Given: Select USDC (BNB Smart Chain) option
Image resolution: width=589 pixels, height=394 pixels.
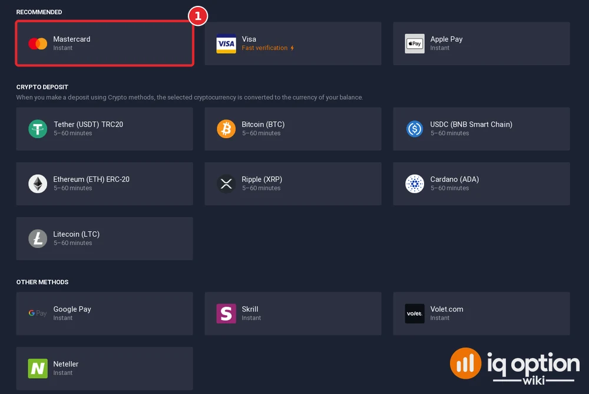Looking at the screenshot, I should [482, 129].
